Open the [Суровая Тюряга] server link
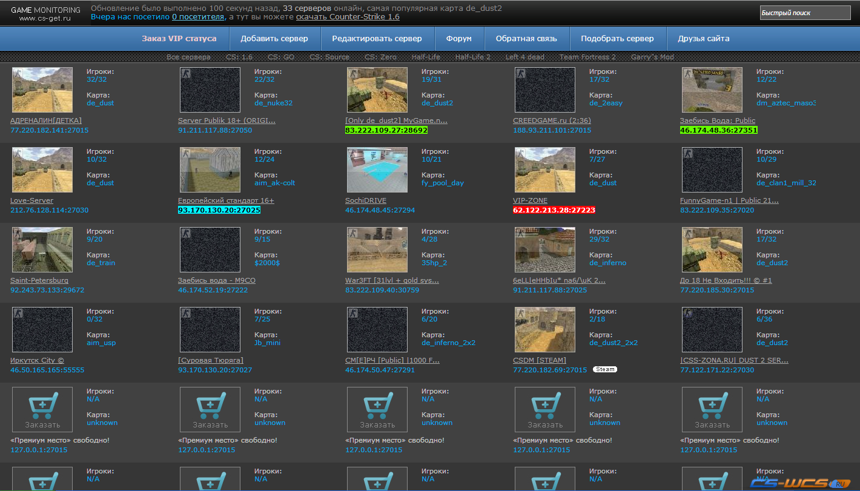Image resolution: width=860 pixels, height=491 pixels. [210, 360]
